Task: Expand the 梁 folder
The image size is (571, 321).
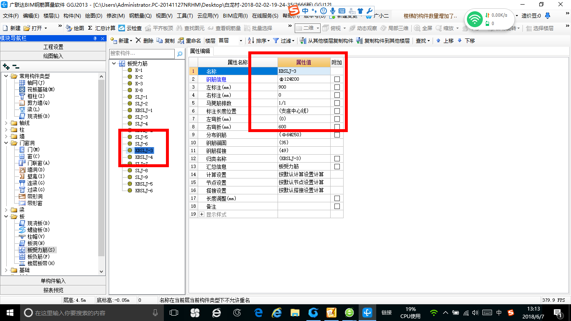Action: 6,210
